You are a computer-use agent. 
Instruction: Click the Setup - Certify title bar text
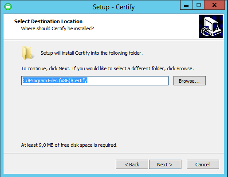point(114,7)
